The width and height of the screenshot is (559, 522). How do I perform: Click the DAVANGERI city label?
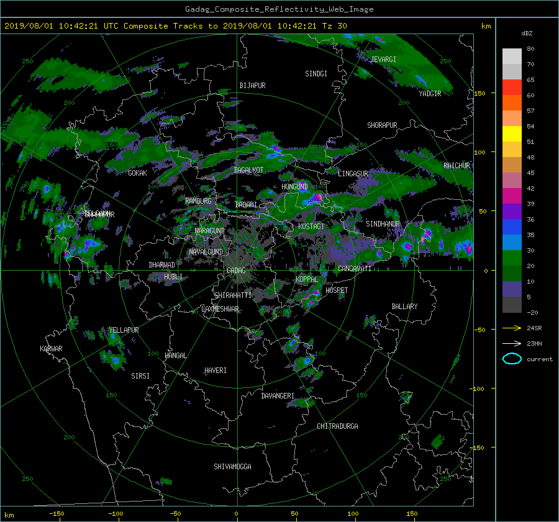click(278, 396)
